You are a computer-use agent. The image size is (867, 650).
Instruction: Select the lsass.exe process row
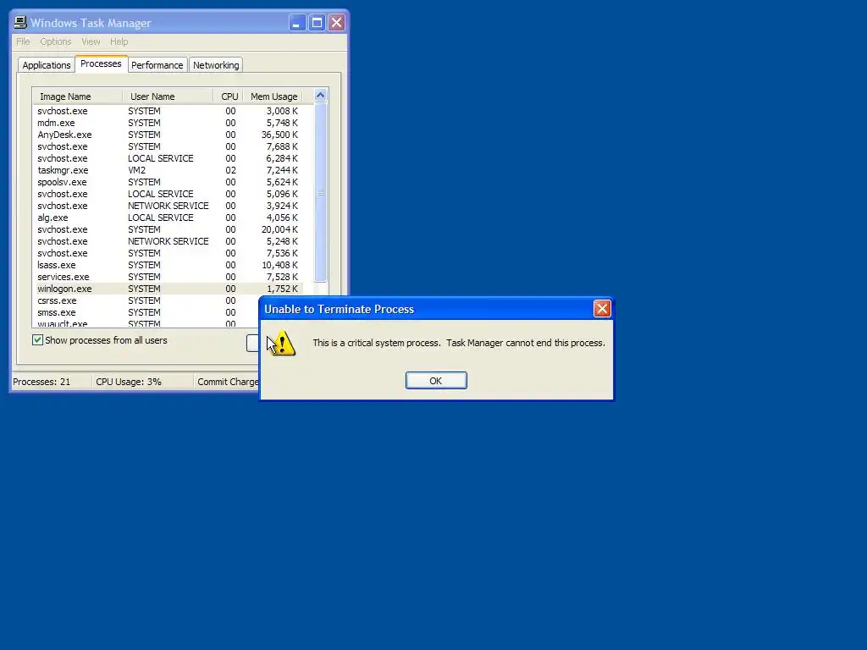click(x=168, y=265)
